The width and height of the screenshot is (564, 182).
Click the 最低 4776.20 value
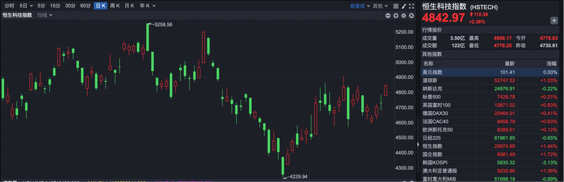(x=503, y=45)
